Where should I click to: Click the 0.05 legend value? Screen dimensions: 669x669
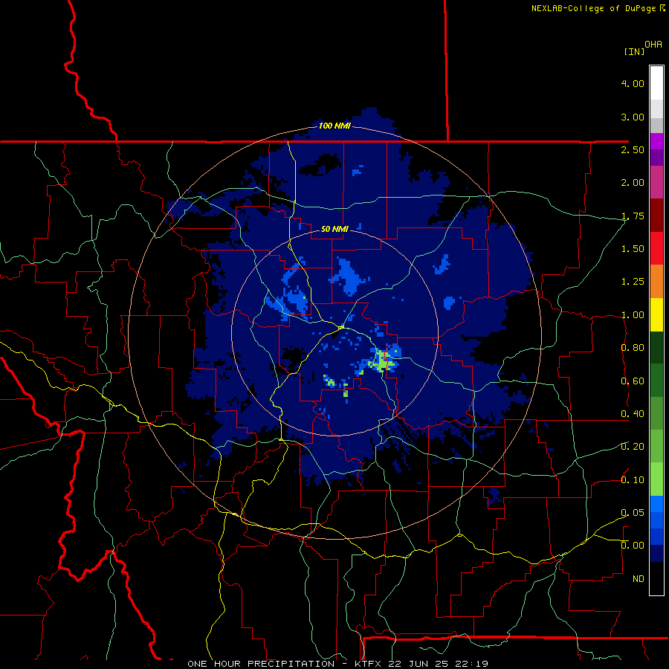633,513
